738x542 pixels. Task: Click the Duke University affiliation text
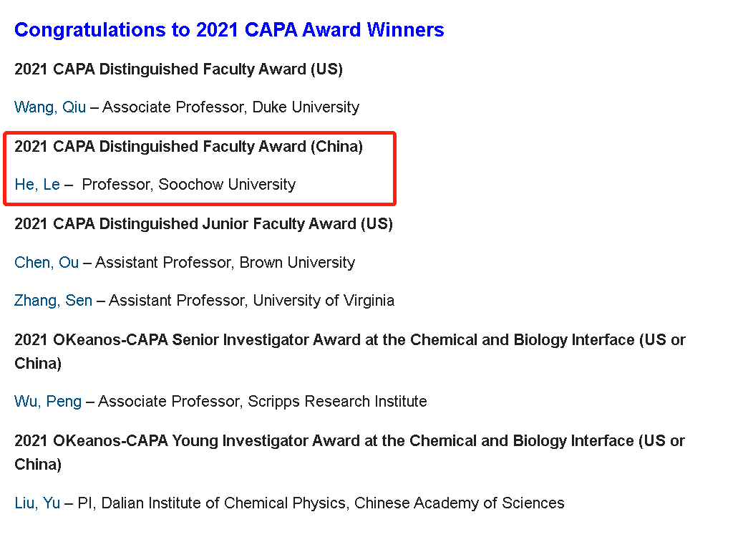point(306,107)
